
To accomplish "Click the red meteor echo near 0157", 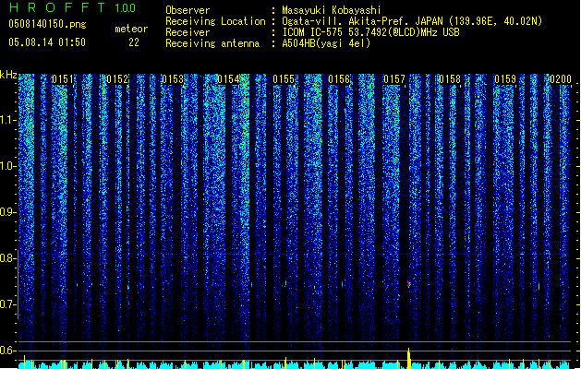I will [x=408, y=284].
